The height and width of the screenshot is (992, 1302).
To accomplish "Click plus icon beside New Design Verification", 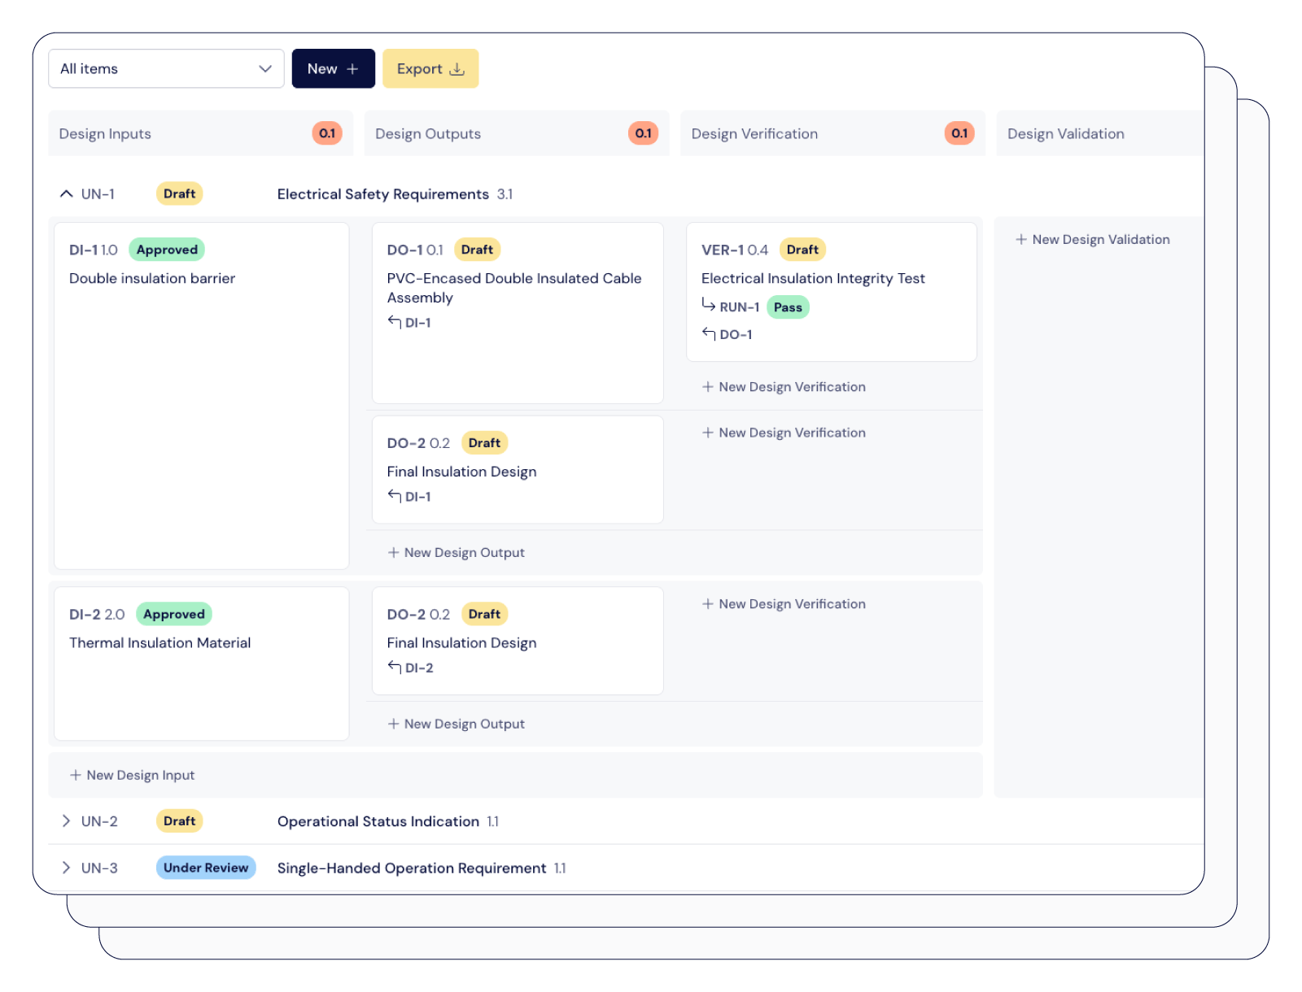I will [x=707, y=386].
